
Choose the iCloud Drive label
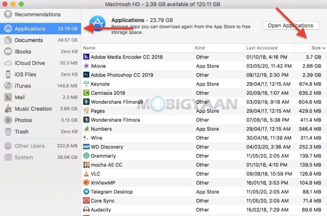(x=30, y=63)
